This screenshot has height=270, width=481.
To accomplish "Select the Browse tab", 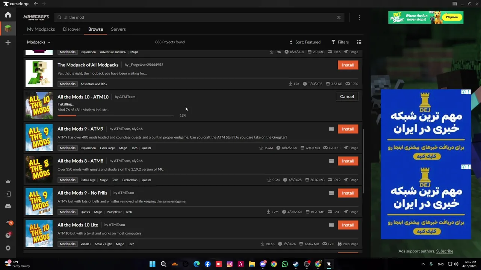I will pos(95,29).
